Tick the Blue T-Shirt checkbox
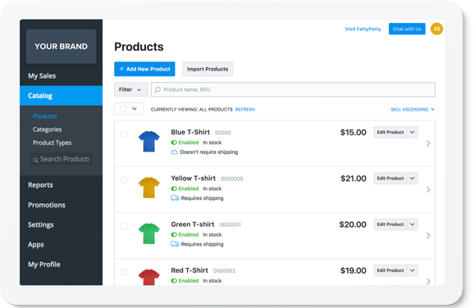The height and width of the screenshot is (308, 474). 124,134
